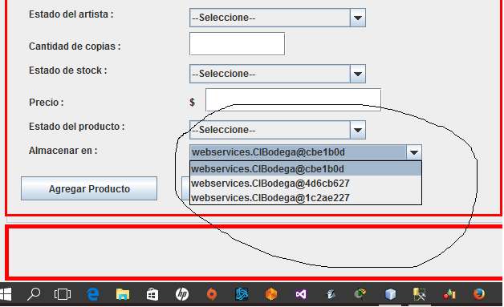Viewport: 504px width, 307px height.
Task: Open the Microsoft Store taskbar icon
Action: pyautogui.click(x=152, y=294)
